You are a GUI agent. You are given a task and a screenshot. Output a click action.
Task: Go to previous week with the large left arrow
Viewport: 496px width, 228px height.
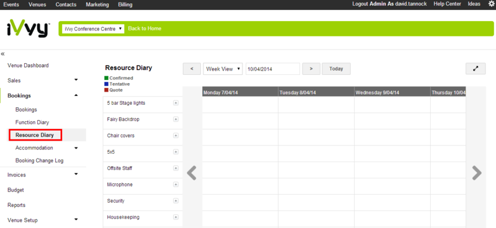tap(192, 173)
